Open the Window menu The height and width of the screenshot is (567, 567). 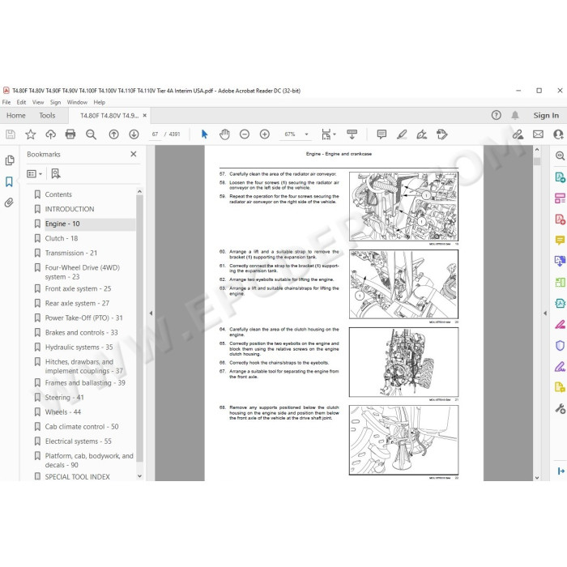pos(77,102)
